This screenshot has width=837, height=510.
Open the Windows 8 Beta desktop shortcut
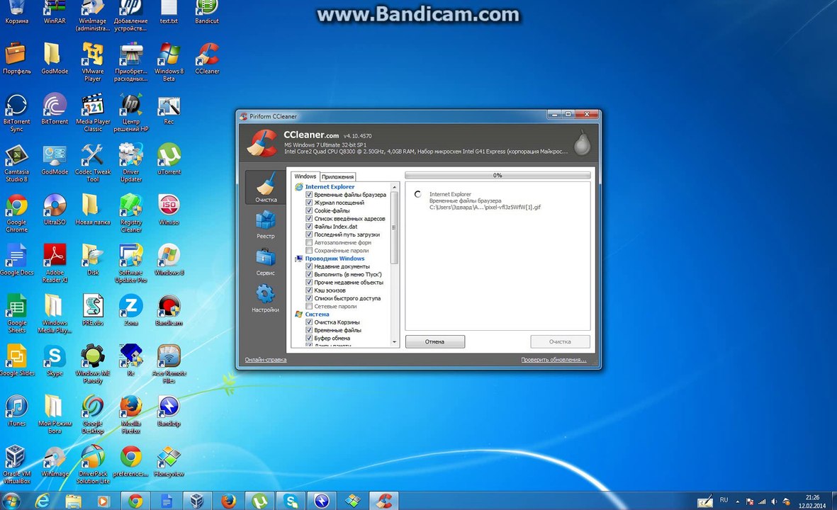[169, 62]
